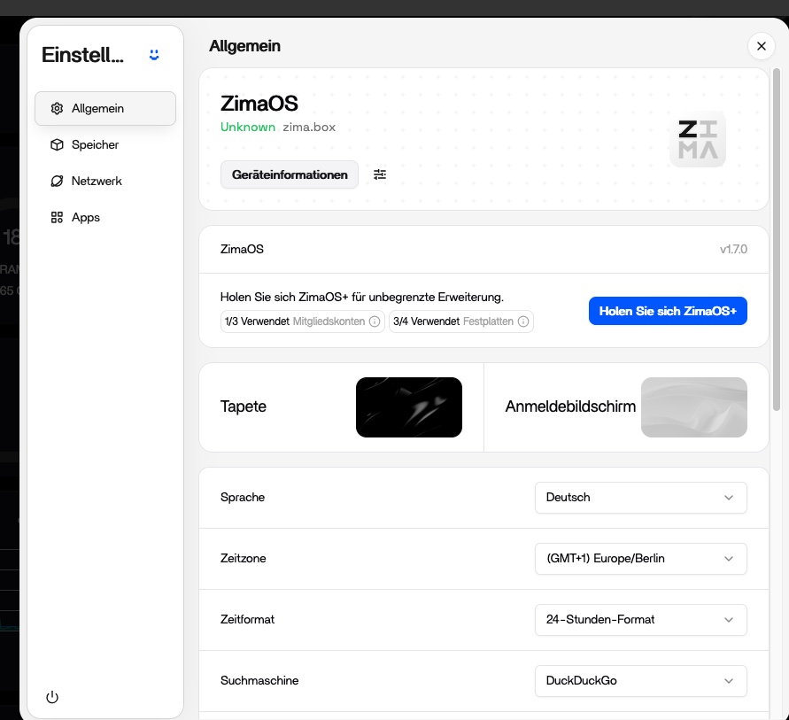Screen dimensions: 789x720
Task: Click the cube icon next to Speicher
Action: 57,144
